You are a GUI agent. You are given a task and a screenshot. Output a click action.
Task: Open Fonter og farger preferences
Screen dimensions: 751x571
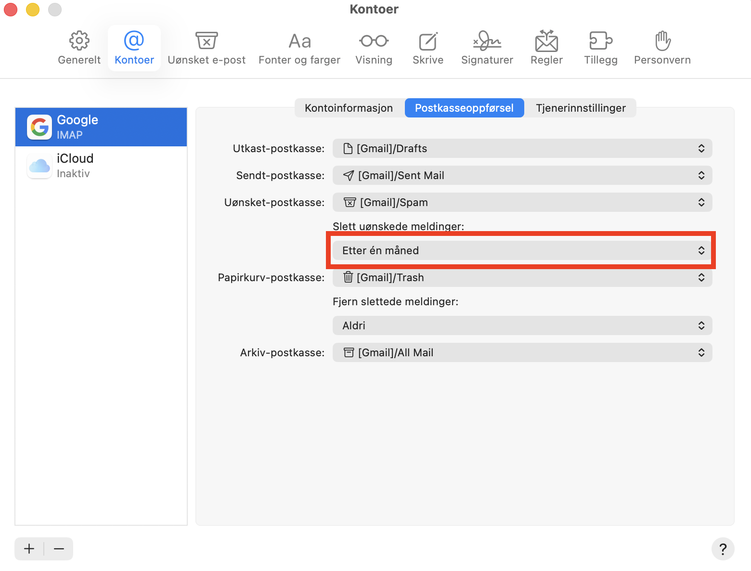299,48
